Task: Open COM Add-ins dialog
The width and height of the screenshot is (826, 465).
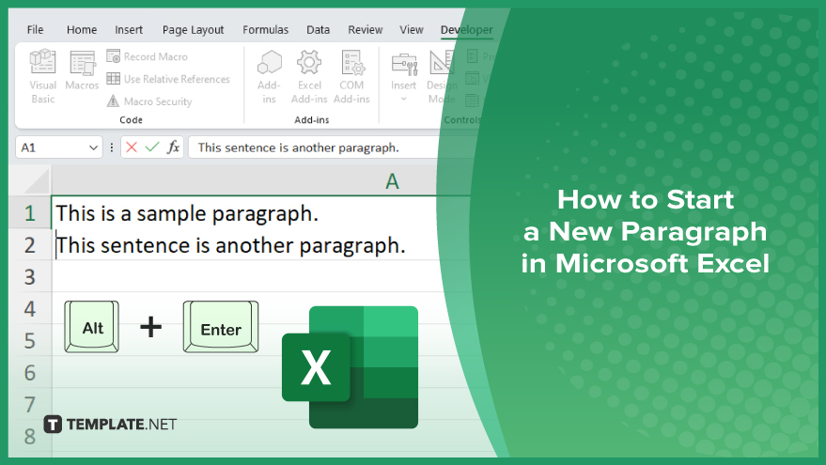Action: [351, 77]
